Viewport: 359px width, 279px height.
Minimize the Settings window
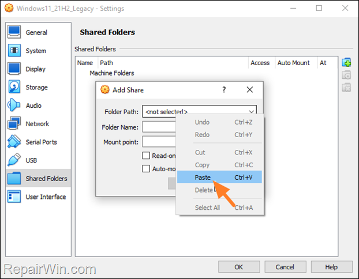[293, 8]
